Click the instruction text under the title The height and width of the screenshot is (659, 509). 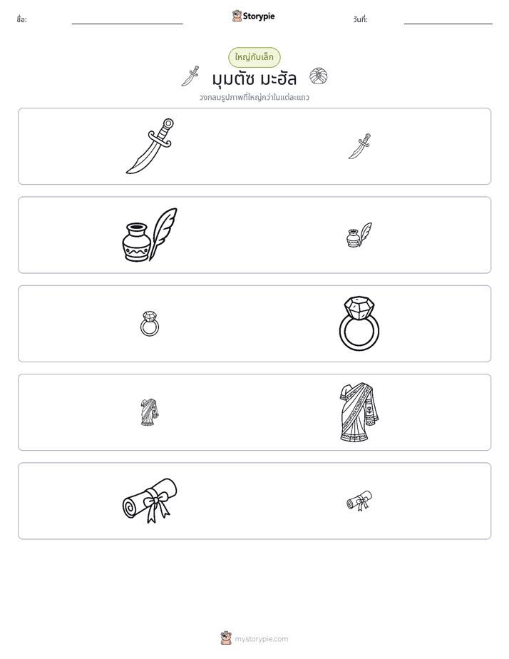(254, 98)
